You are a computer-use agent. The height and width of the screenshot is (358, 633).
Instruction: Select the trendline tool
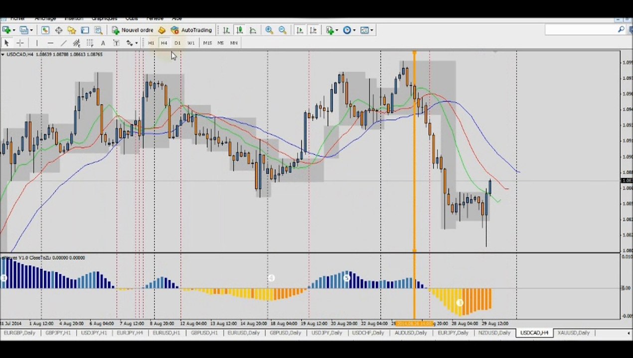pyautogui.click(x=63, y=43)
